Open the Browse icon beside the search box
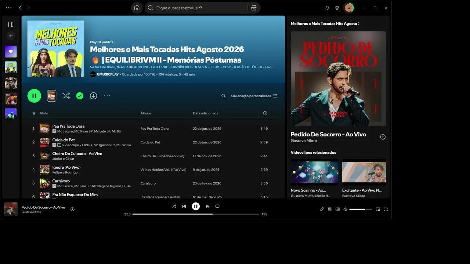 click(254, 8)
